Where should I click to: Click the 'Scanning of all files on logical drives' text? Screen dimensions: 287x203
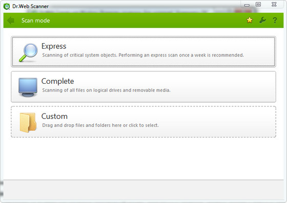tap(106, 90)
